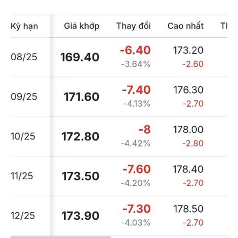Viewport: 238px width, 238px height.
Task: Click the Cao nhất column header
Action: pyautogui.click(x=185, y=26)
